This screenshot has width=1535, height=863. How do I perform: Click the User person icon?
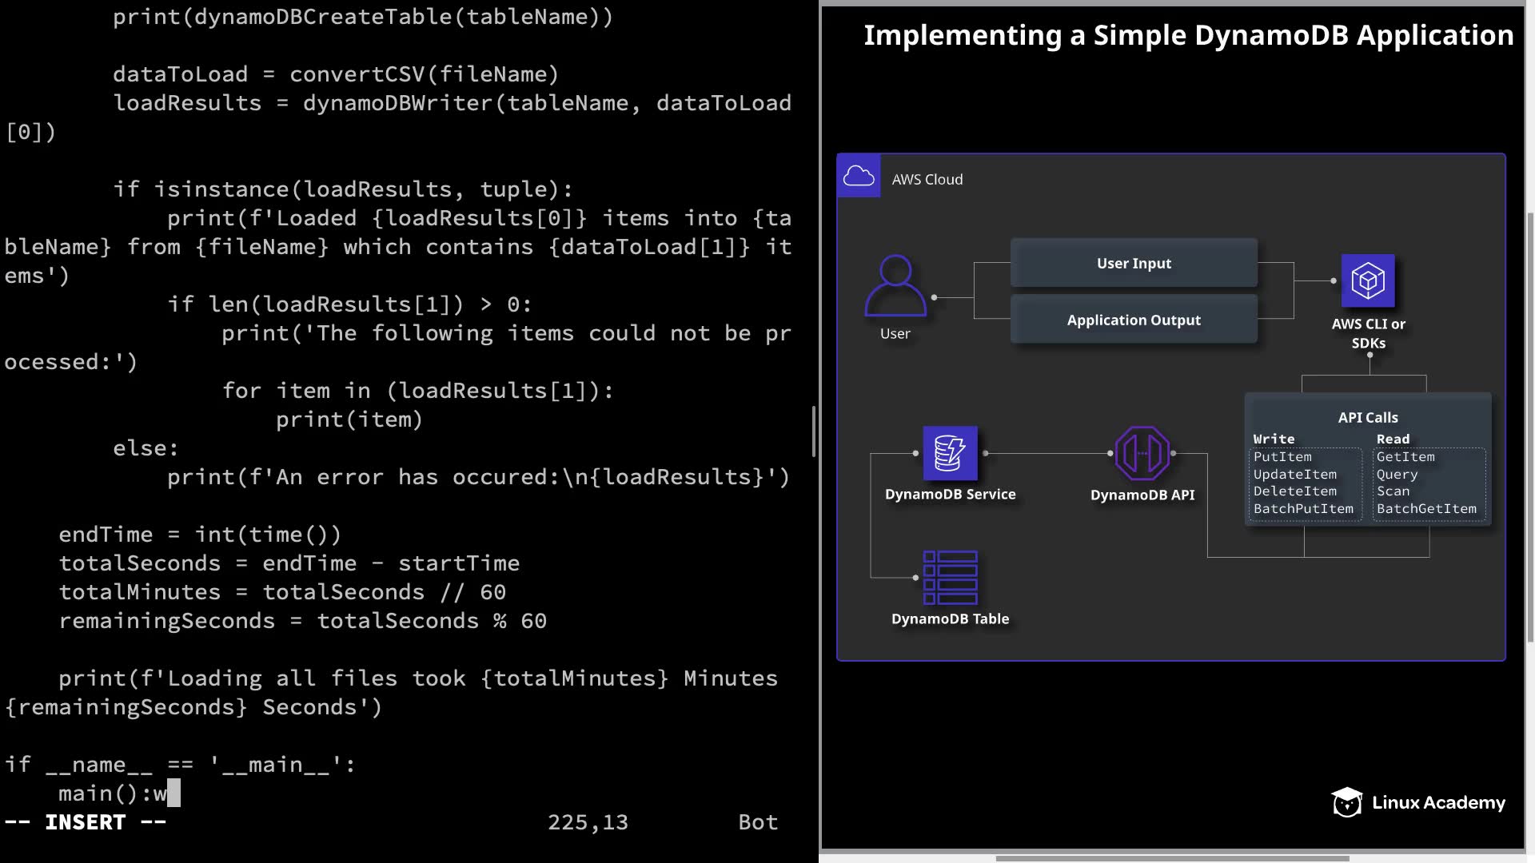pos(895,285)
